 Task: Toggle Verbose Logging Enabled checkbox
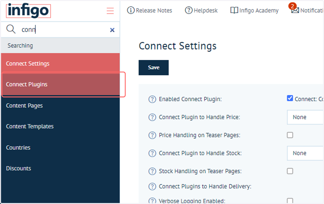pyautogui.click(x=290, y=200)
